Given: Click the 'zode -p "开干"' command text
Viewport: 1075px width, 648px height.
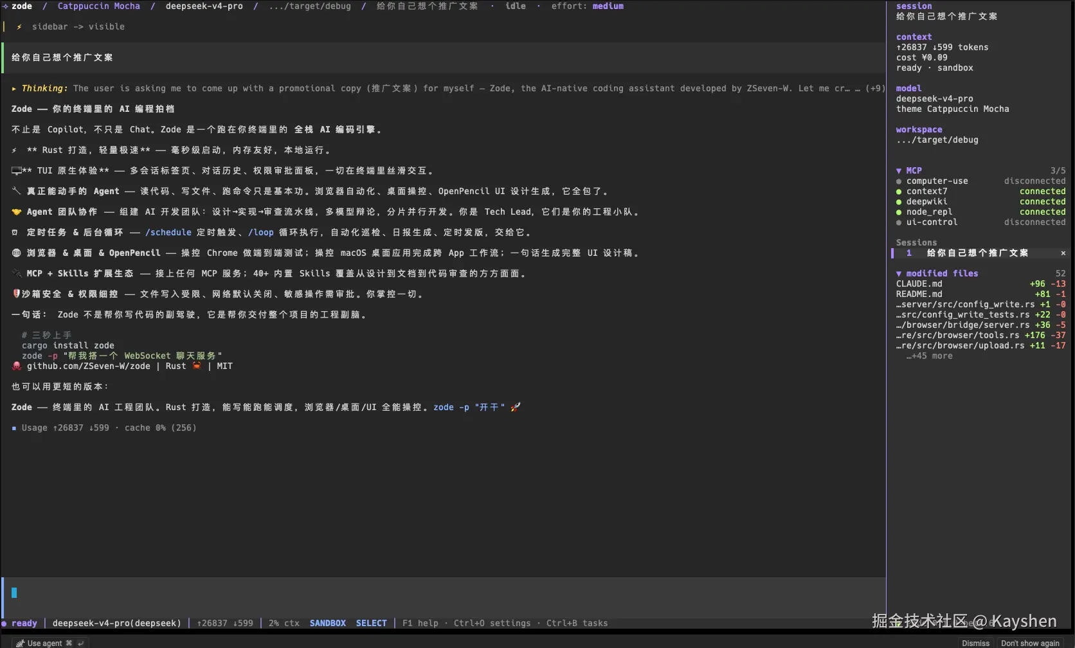Looking at the screenshot, I should tap(469, 408).
